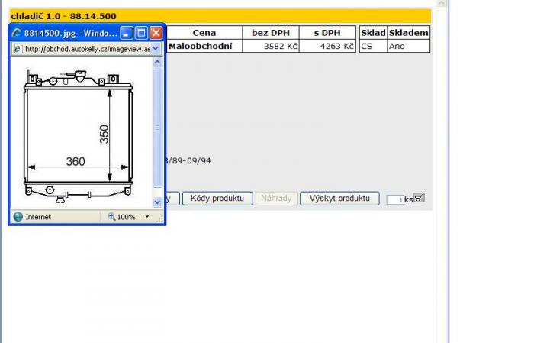Click the popup address bar URL text
534x343 pixels.
click(x=85, y=48)
